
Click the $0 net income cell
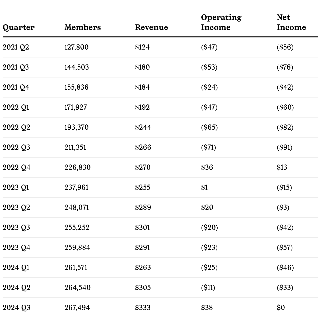(281, 308)
